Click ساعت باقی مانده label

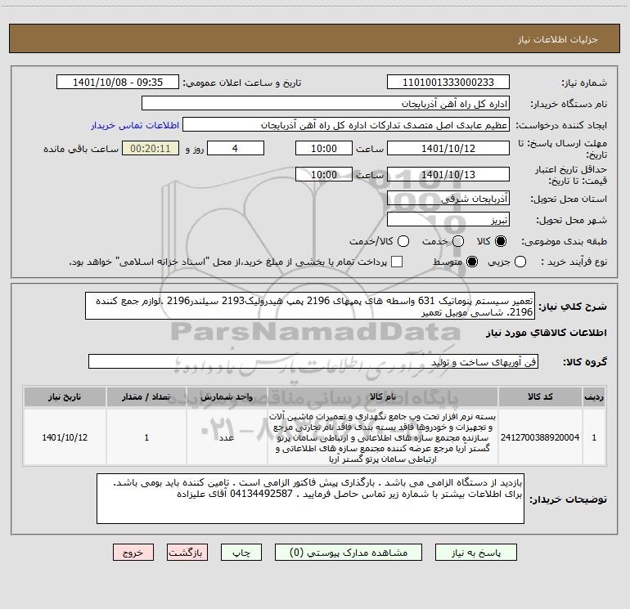point(81,149)
